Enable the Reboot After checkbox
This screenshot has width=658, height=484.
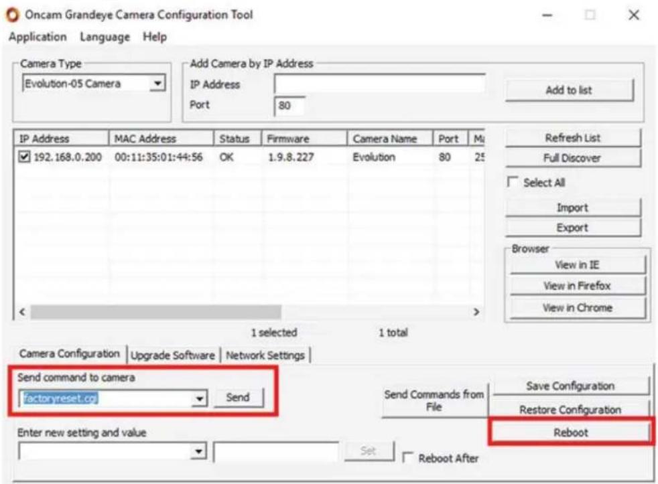pos(407,457)
